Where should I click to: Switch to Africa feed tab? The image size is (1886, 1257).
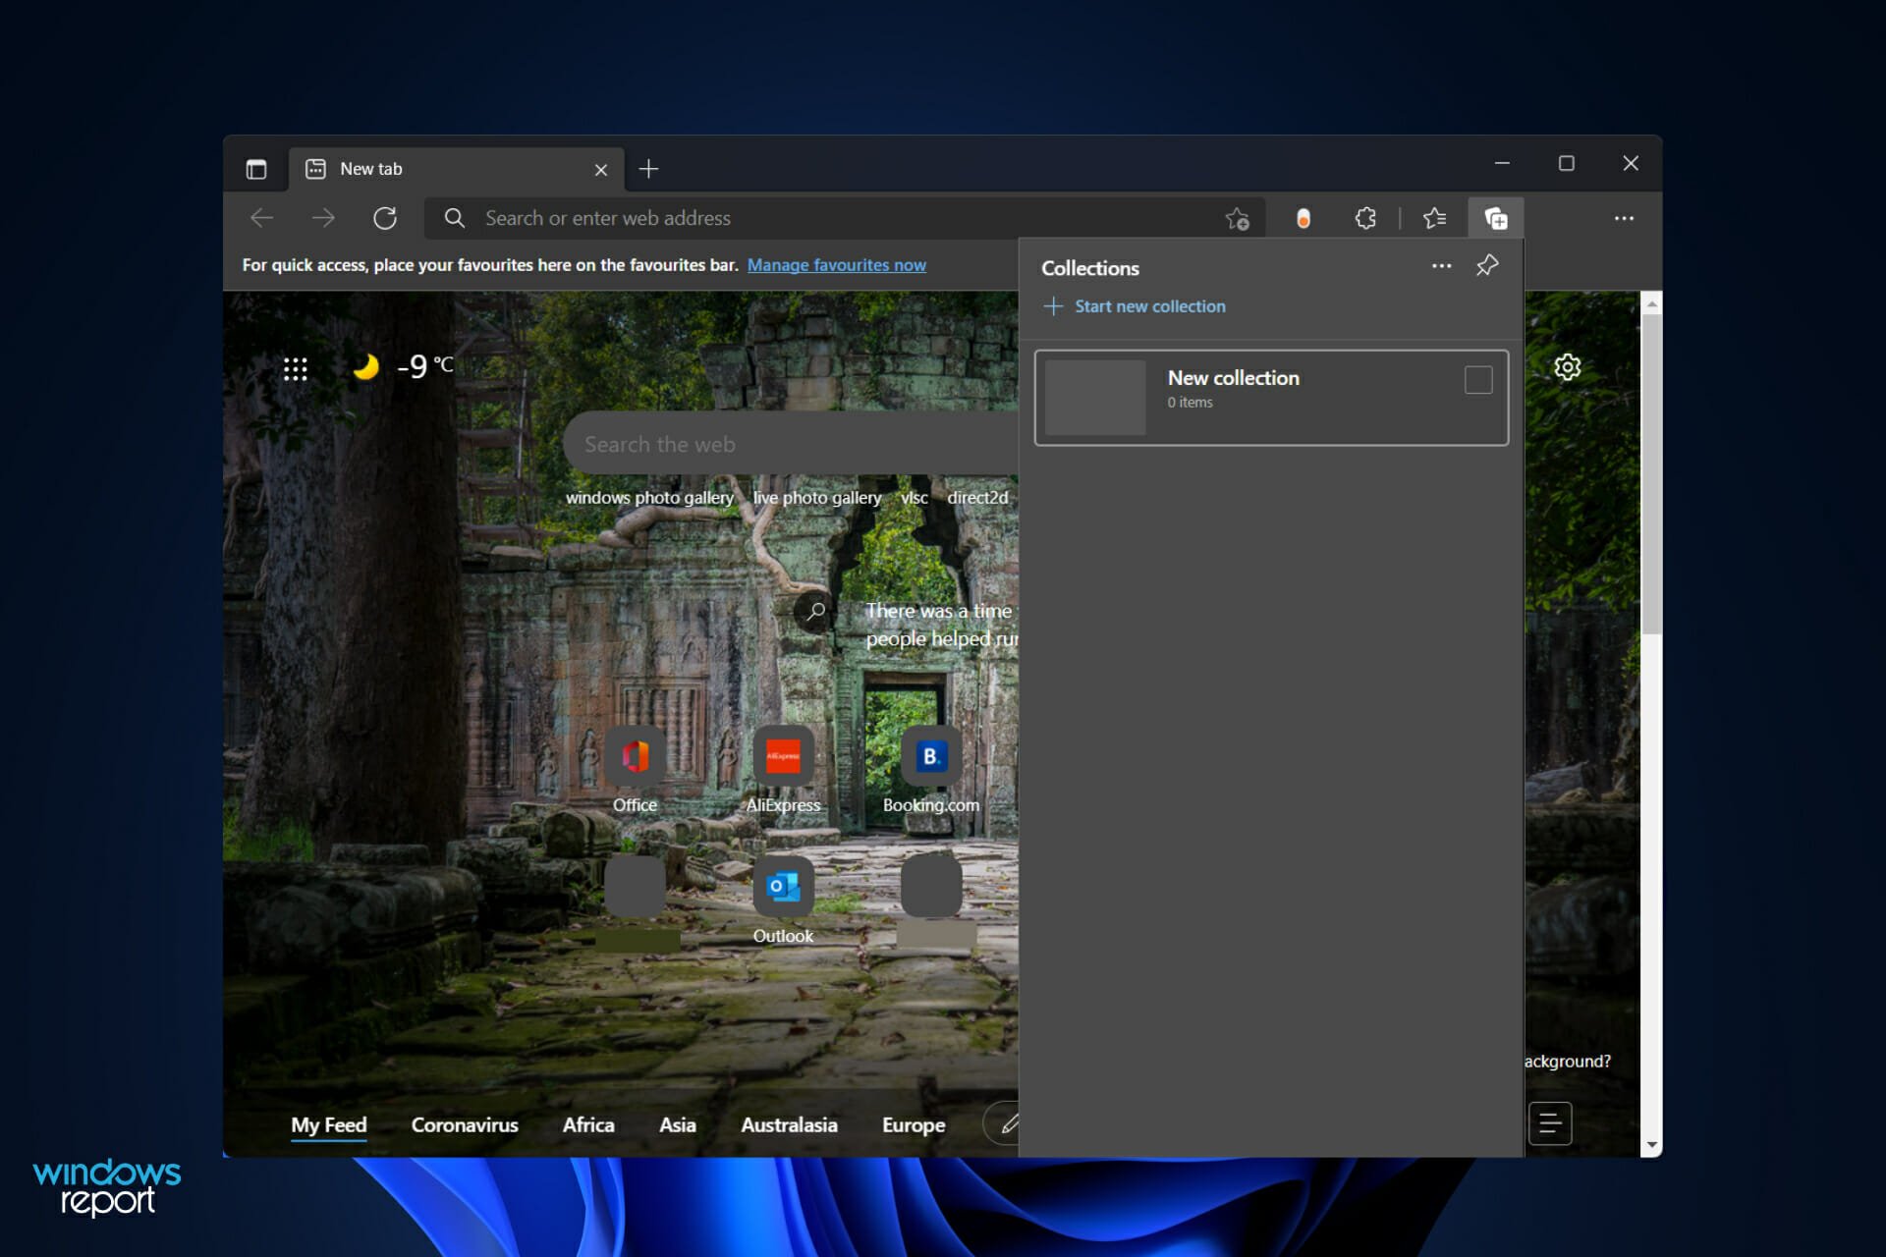pos(588,1125)
